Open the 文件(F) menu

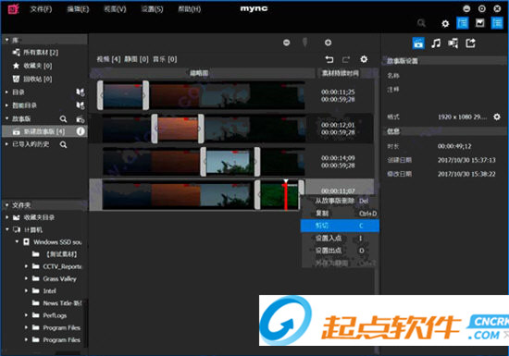[41, 9]
